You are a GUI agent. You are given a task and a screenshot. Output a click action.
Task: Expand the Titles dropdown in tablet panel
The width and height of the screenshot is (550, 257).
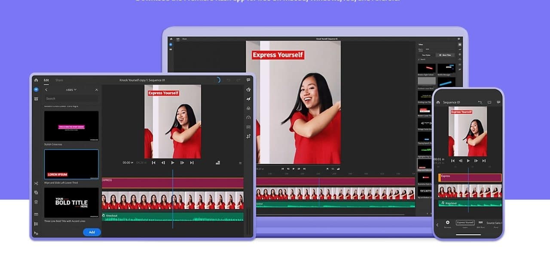pos(71,90)
